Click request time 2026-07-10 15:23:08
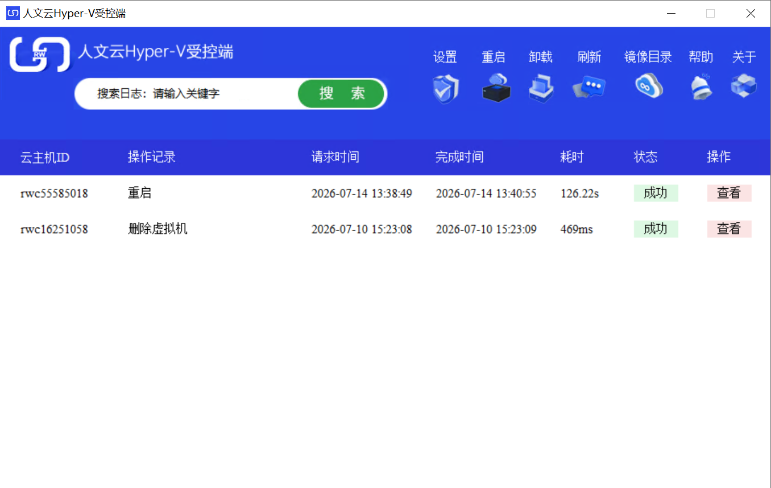This screenshot has width=771, height=488. (362, 229)
